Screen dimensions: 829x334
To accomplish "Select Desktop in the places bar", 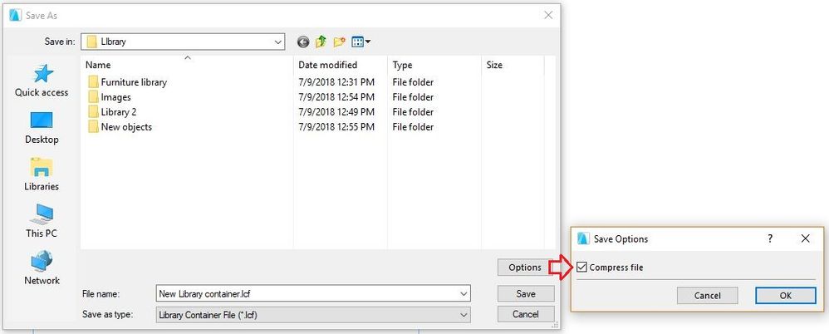I will 42,128.
